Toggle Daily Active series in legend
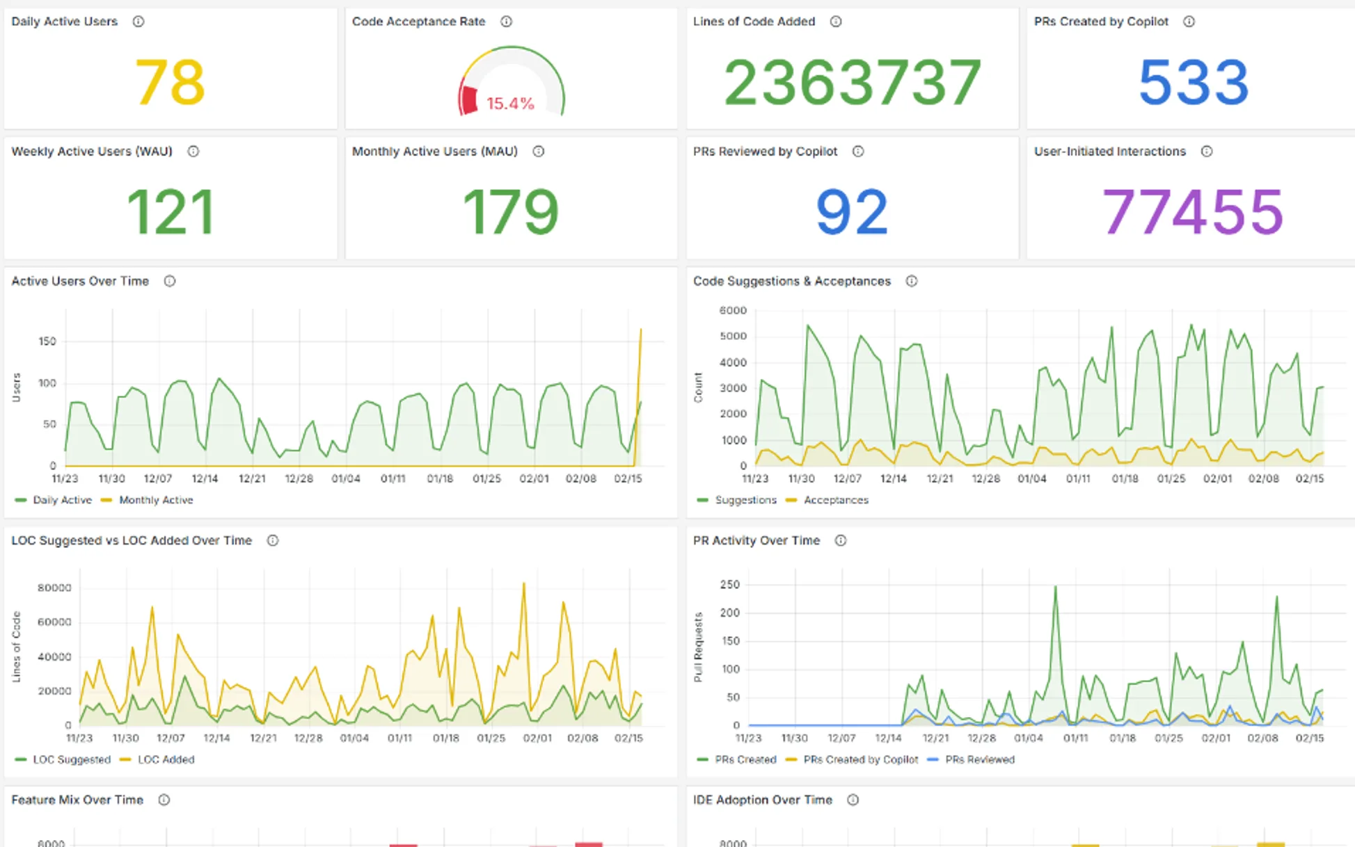 (61, 500)
